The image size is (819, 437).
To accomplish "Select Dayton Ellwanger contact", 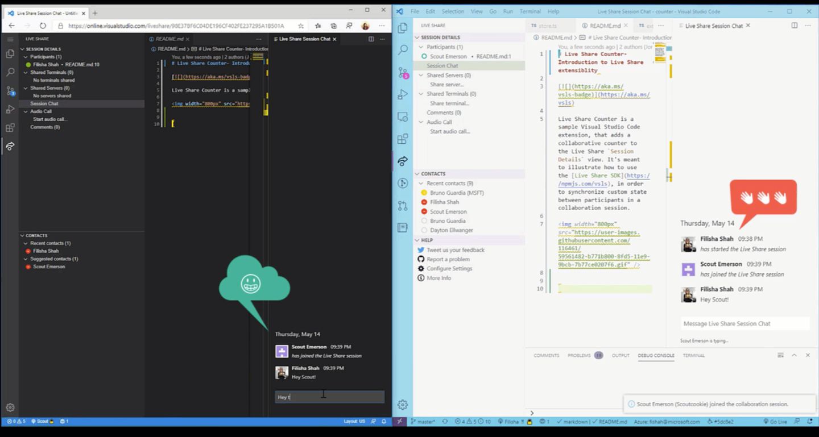I will click(452, 230).
